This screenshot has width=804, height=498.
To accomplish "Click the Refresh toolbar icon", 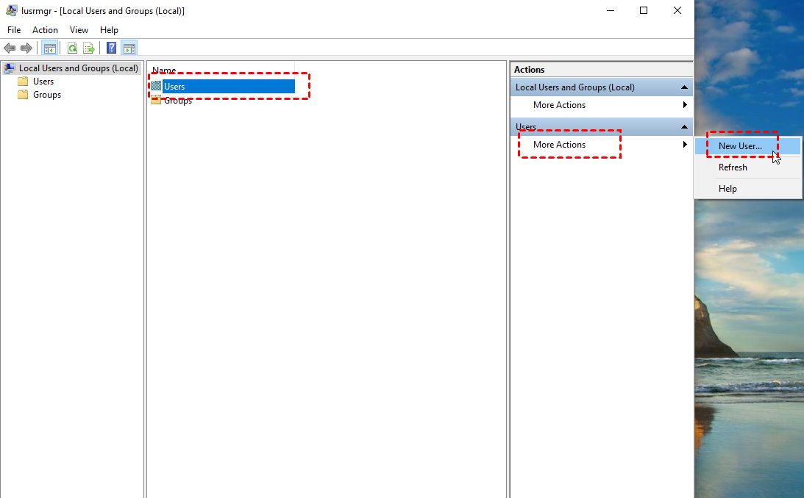I will (72, 48).
